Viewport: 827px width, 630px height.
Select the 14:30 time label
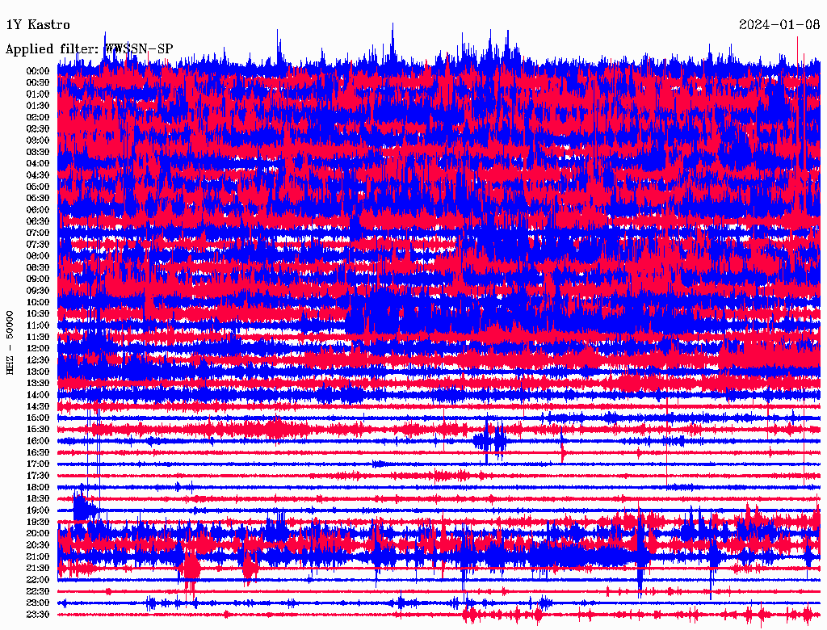point(38,406)
